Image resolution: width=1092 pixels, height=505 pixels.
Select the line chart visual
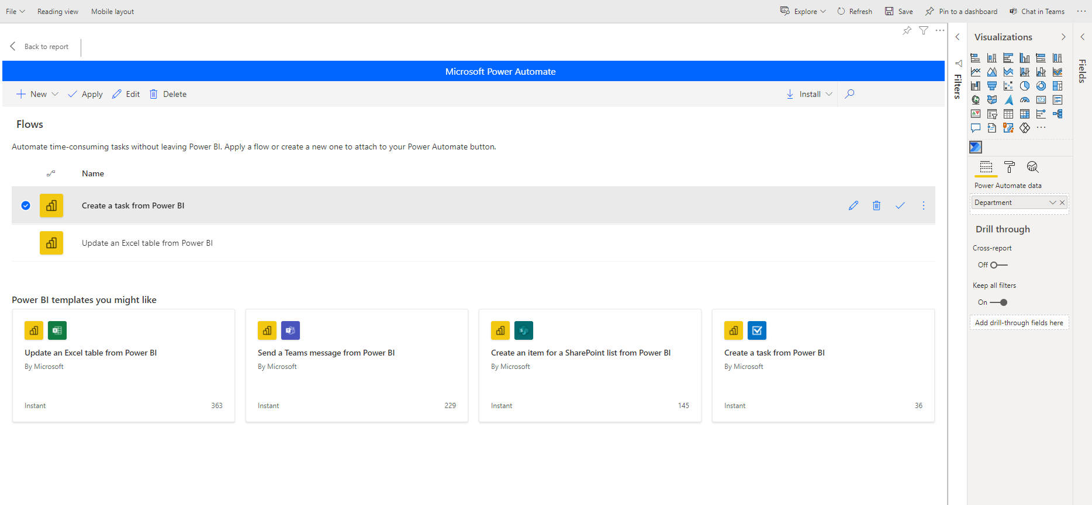975,72
